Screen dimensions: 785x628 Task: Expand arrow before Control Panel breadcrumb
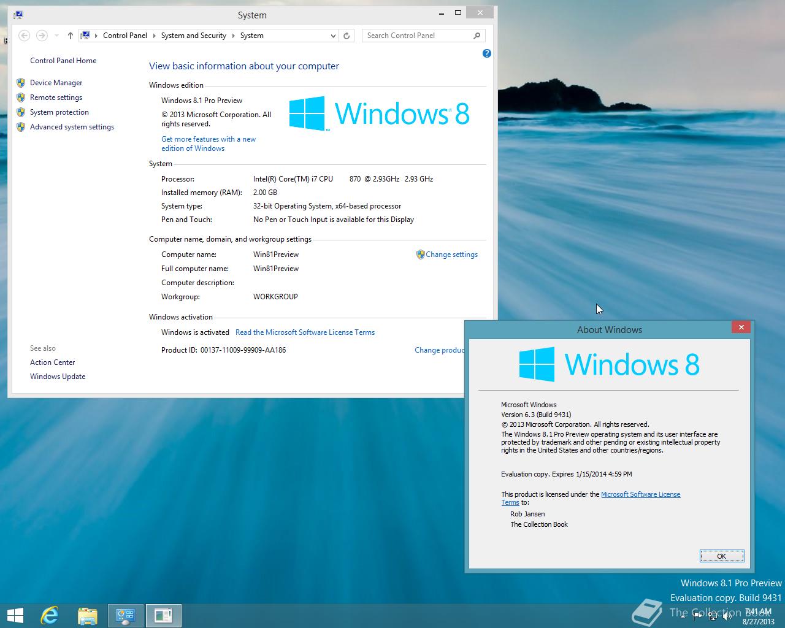point(96,36)
